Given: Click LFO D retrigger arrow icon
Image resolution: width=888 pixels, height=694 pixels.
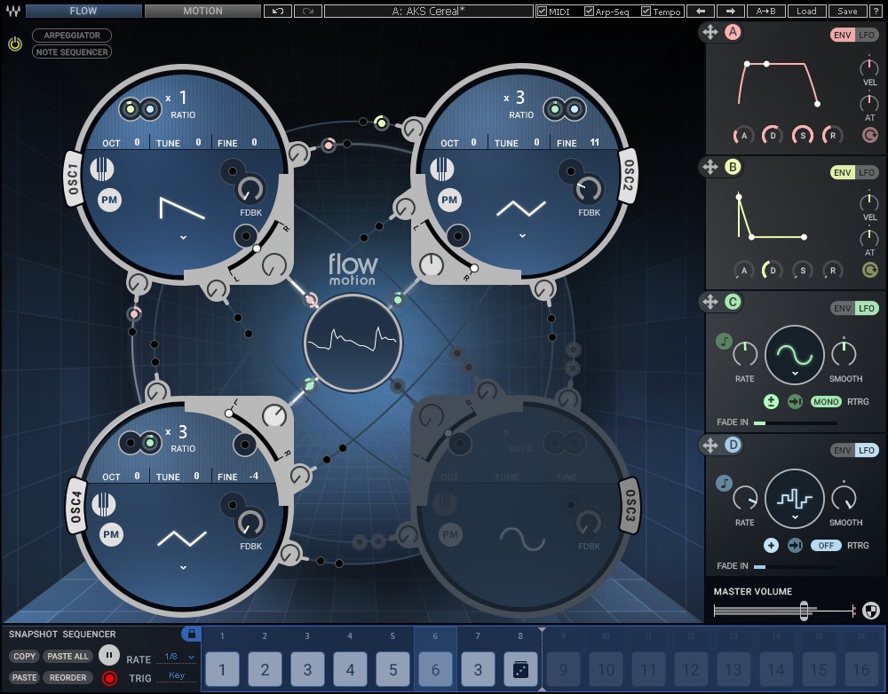Looking at the screenshot, I should click(x=795, y=545).
